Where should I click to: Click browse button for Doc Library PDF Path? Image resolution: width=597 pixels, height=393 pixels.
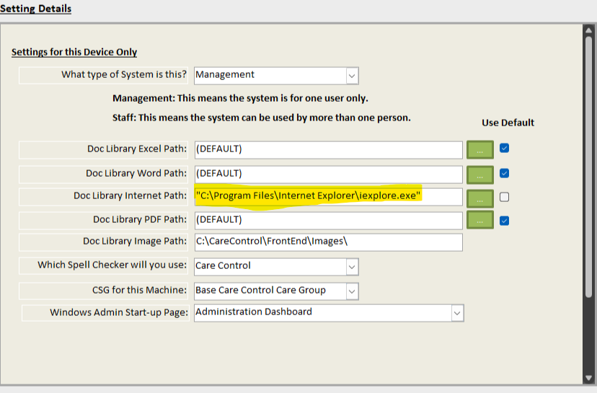[480, 221]
